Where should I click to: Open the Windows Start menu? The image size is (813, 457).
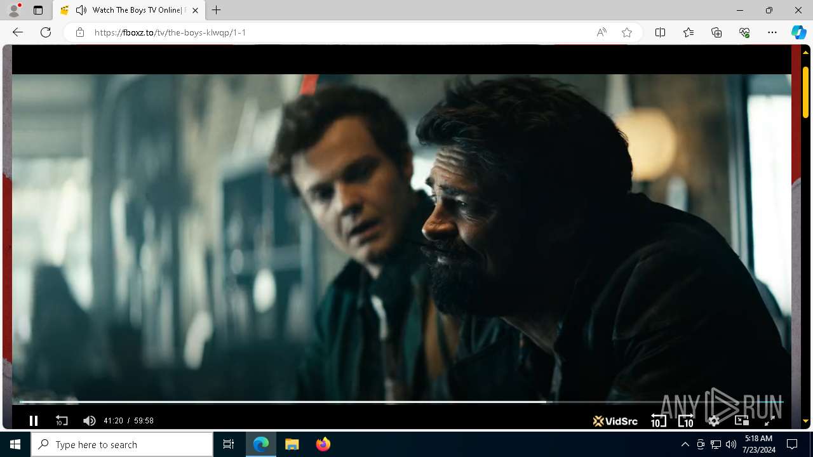pos(15,444)
